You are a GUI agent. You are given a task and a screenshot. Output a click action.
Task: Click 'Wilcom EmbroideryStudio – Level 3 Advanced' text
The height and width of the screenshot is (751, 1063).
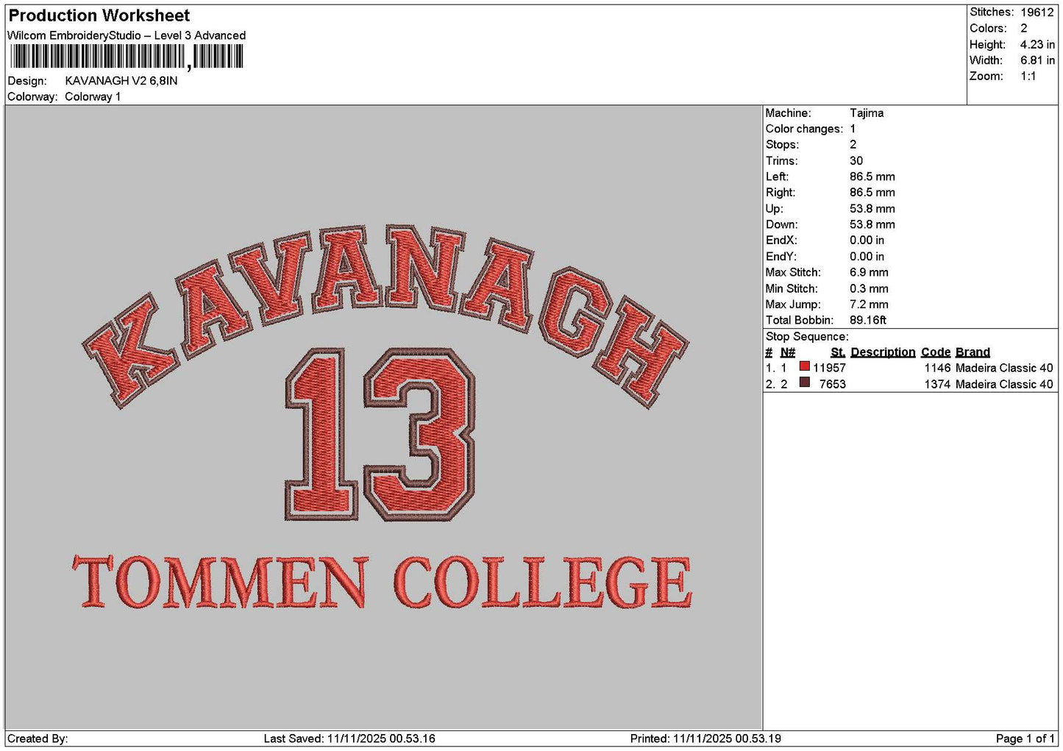click(127, 35)
